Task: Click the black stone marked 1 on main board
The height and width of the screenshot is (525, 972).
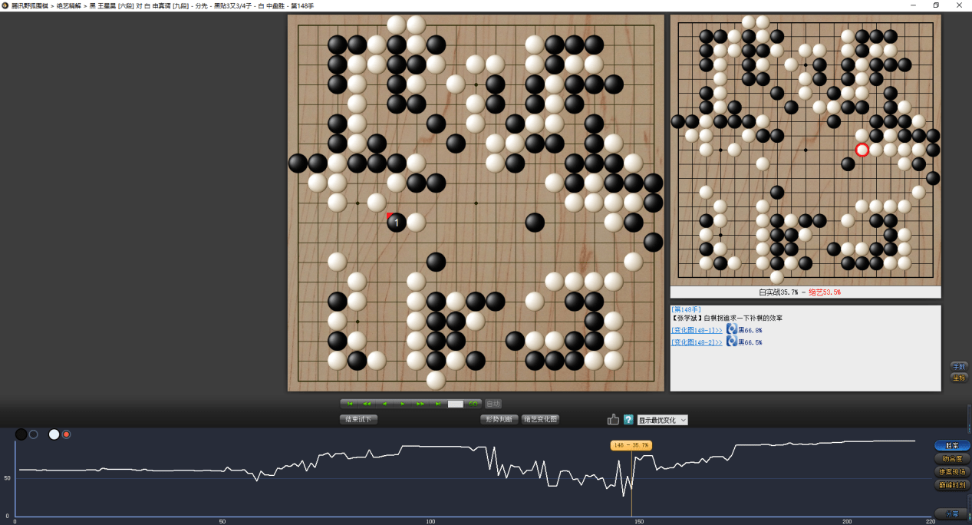Action: [x=396, y=223]
